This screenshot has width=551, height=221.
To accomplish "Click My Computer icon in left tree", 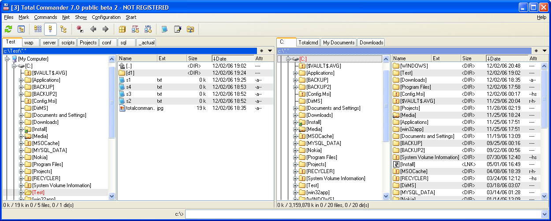I will pyautogui.click(x=15, y=59).
